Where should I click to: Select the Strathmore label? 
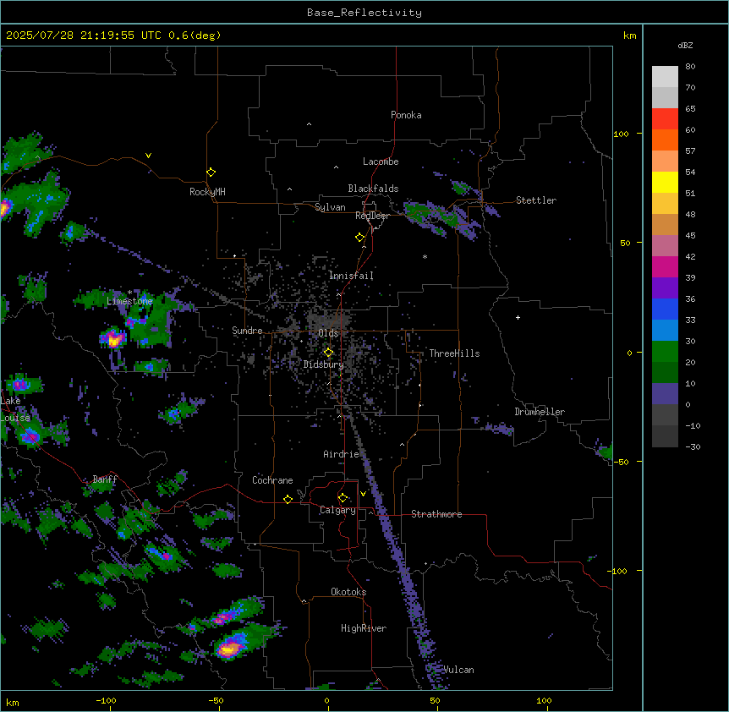436,514
